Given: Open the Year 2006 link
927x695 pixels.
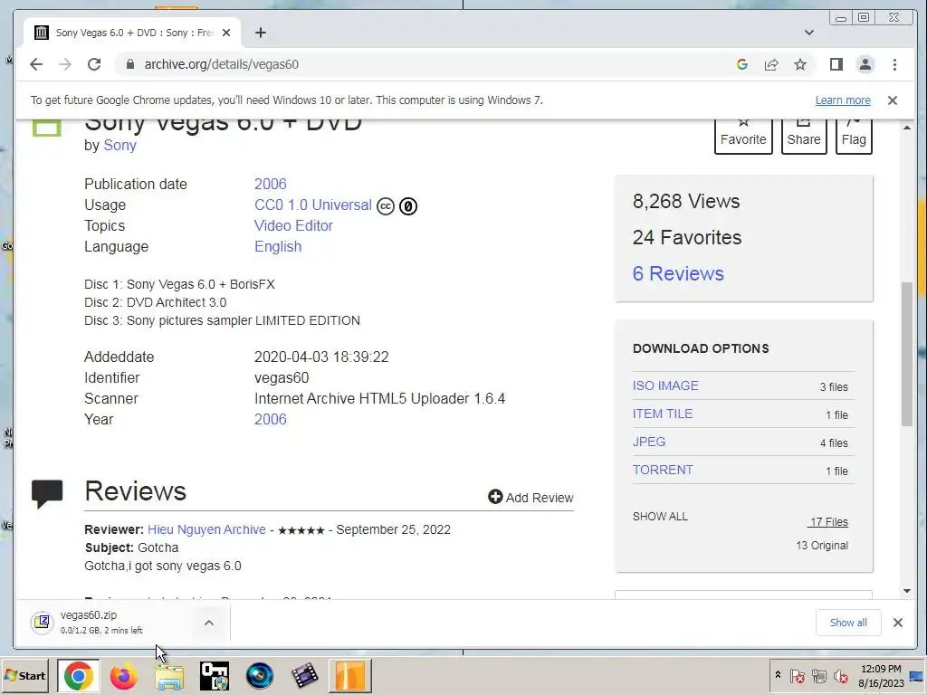Looking at the screenshot, I should click(x=270, y=420).
